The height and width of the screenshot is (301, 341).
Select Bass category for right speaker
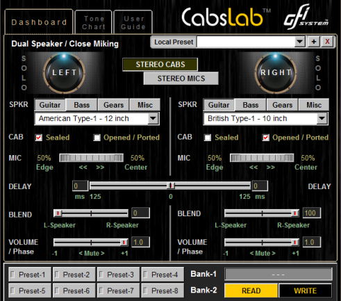point(251,105)
